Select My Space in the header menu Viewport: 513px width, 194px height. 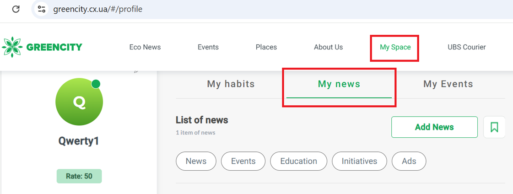click(x=395, y=47)
